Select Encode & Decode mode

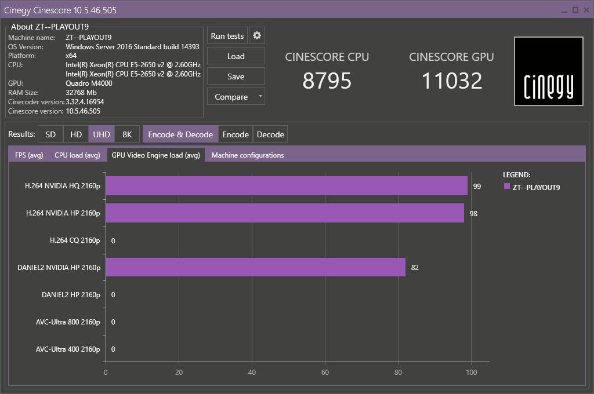tap(180, 134)
